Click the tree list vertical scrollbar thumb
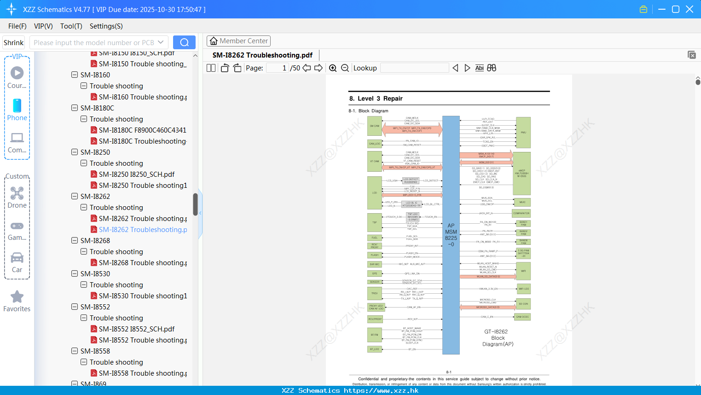Image resolution: width=701 pixels, height=395 pixels. tap(195, 204)
